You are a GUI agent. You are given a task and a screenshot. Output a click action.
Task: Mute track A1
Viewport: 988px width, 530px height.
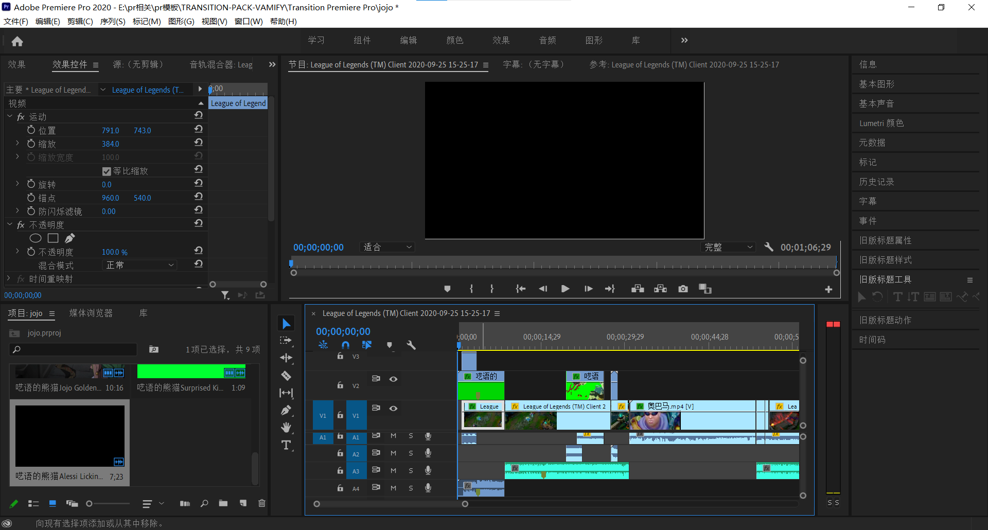393,436
